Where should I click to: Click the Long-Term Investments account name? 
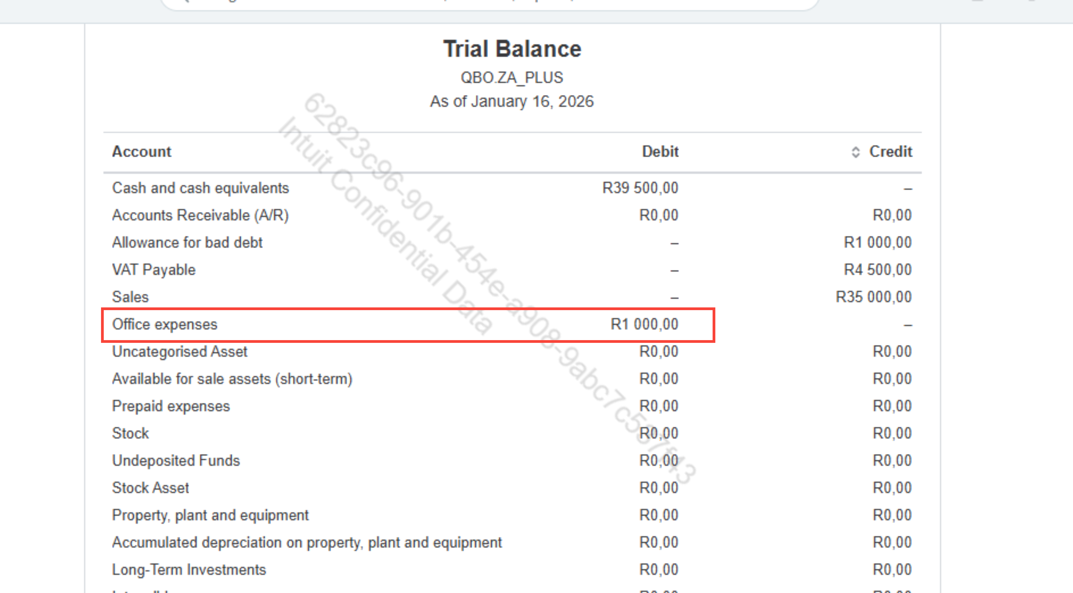(189, 570)
